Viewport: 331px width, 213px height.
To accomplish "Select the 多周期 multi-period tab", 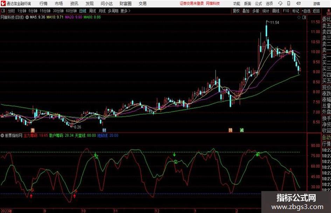I will click(x=113, y=11).
